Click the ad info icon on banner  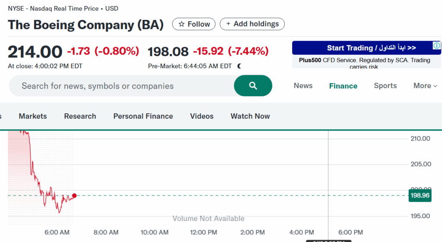[x=437, y=45]
